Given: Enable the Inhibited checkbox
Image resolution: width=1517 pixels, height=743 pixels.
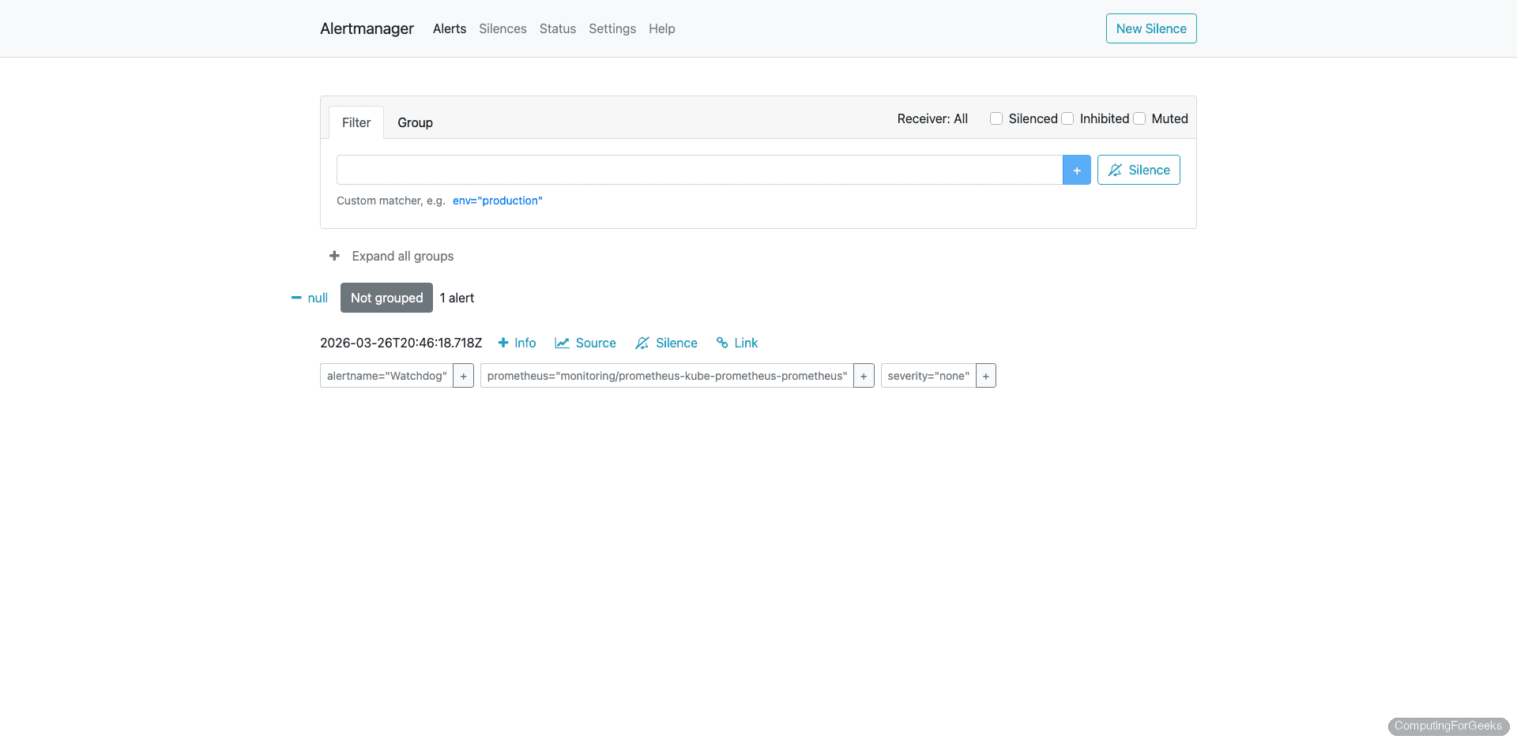Looking at the screenshot, I should 1067,118.
